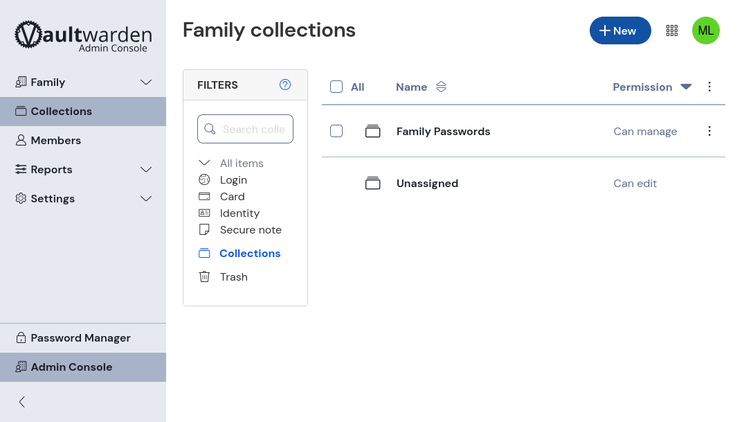The width and height of the screenshot is (742, 422).
Task: Click the Login globe icon
Action: (x=204, y=179)
